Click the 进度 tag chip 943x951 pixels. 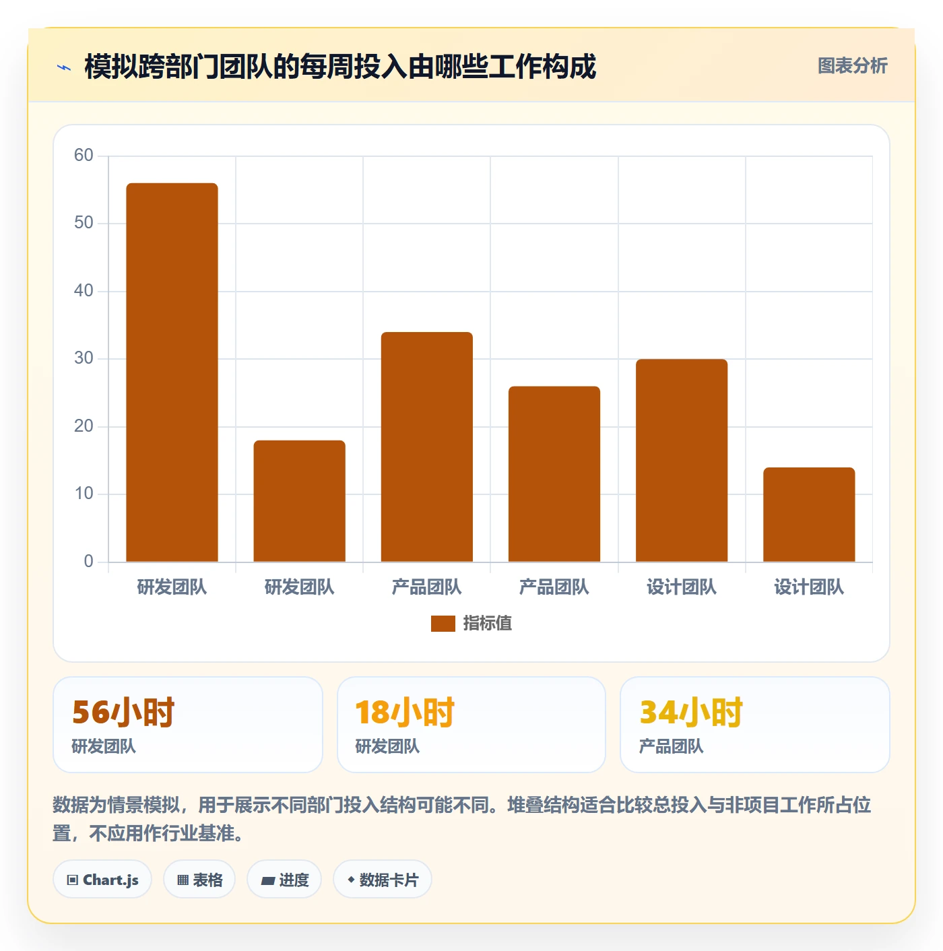[x=284, y=880]
